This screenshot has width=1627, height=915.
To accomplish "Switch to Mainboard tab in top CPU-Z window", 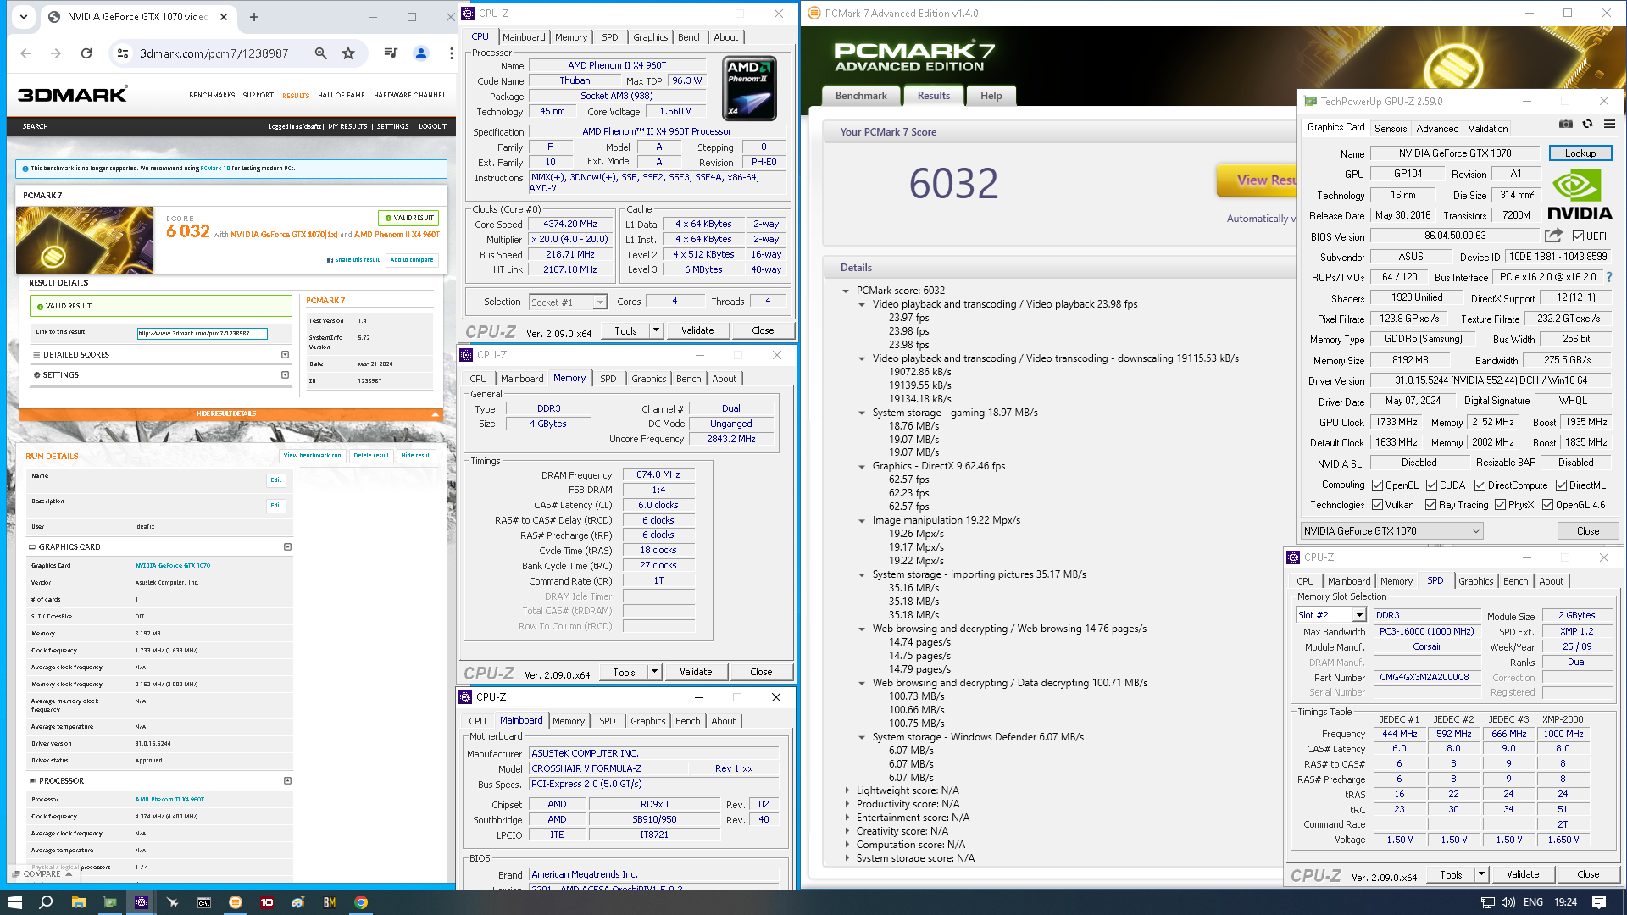I will (x=524, y=37).
